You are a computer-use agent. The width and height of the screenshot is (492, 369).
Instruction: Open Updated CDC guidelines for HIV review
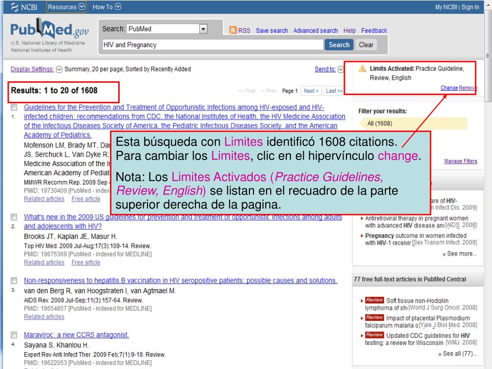(418, 339)
